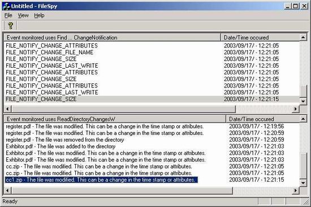Viewport: 311px width, 207px height.
Task: Click the up arrow of lower list scrollbar
Action: tap(303, 119)
